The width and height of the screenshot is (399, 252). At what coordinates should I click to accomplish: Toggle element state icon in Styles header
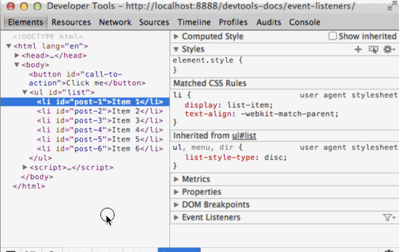(374, 49)
